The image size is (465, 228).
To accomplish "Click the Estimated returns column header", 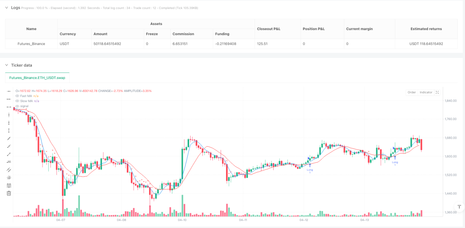I will coord(426,29).
